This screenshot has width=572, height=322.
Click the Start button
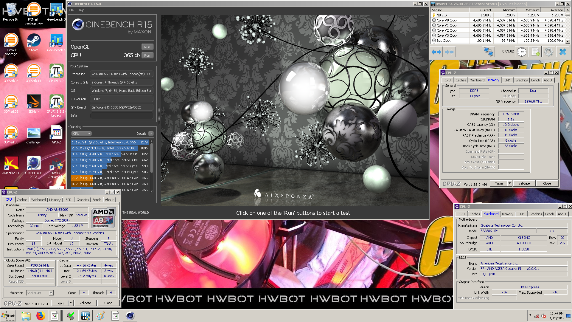click(8, 316)
